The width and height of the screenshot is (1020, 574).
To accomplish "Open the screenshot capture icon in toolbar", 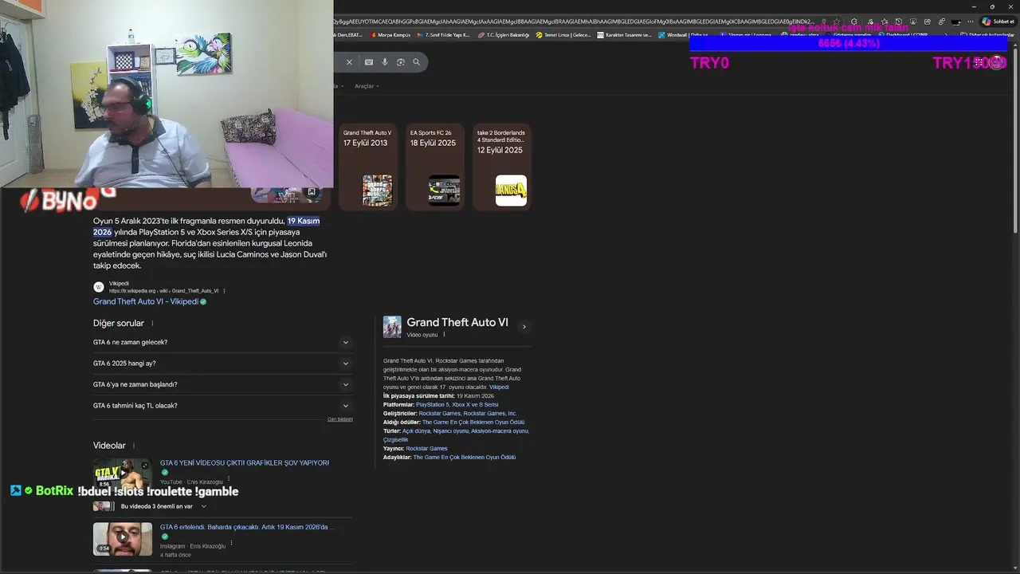I will pos(913,22).
